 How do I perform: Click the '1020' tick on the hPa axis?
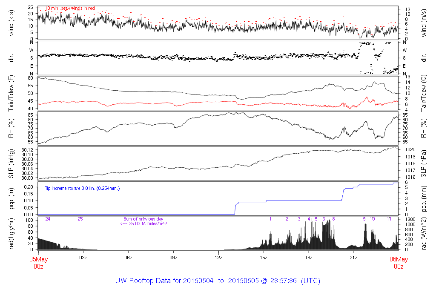click(410, 149)
